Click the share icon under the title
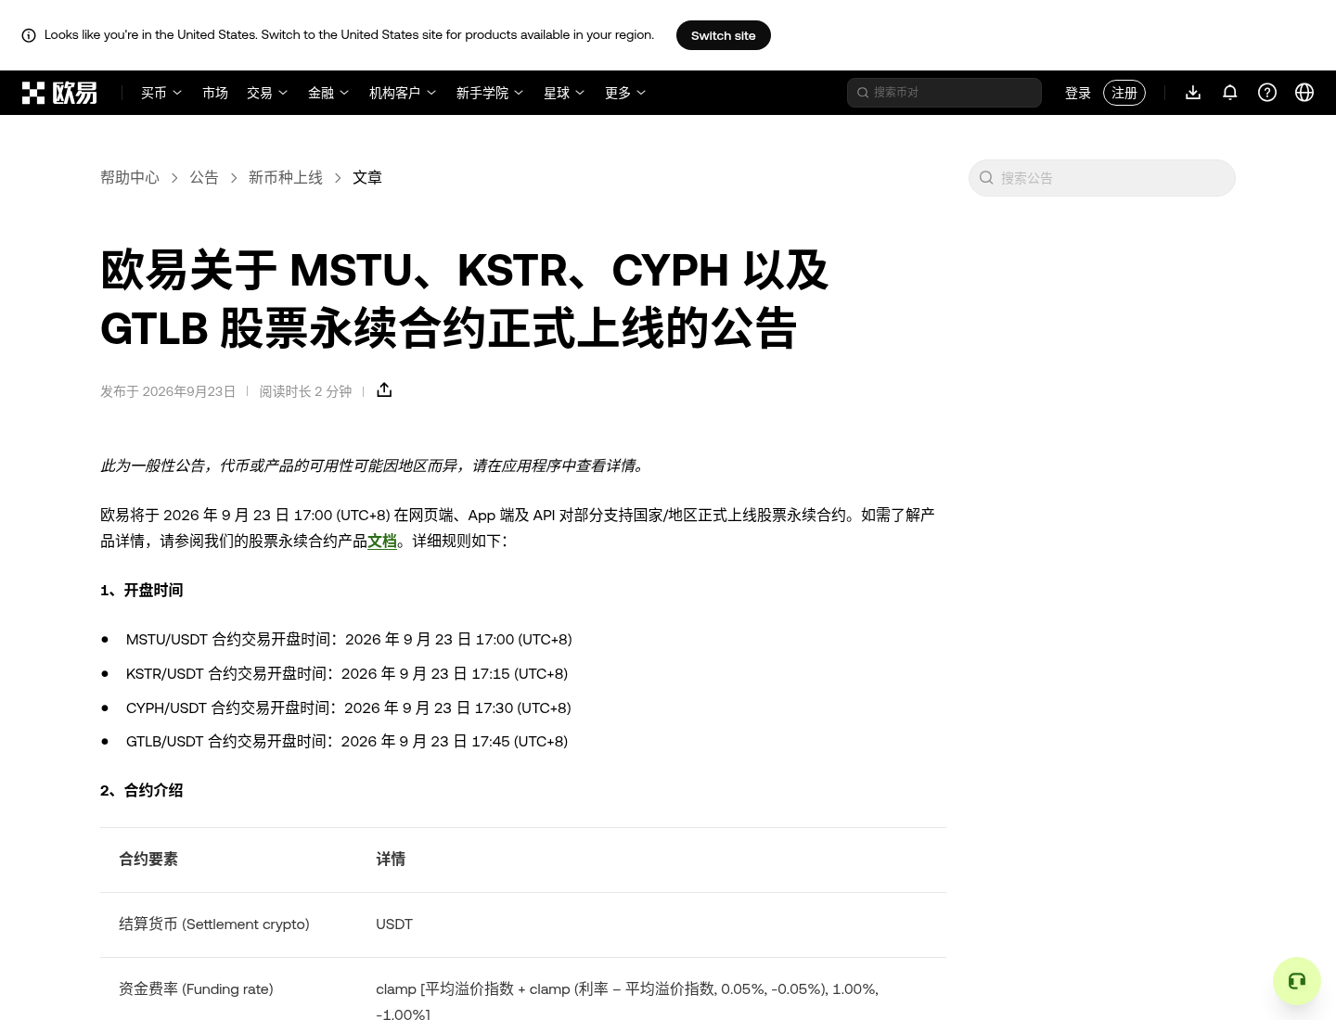 pyautogui.click(x=384, y=390)
